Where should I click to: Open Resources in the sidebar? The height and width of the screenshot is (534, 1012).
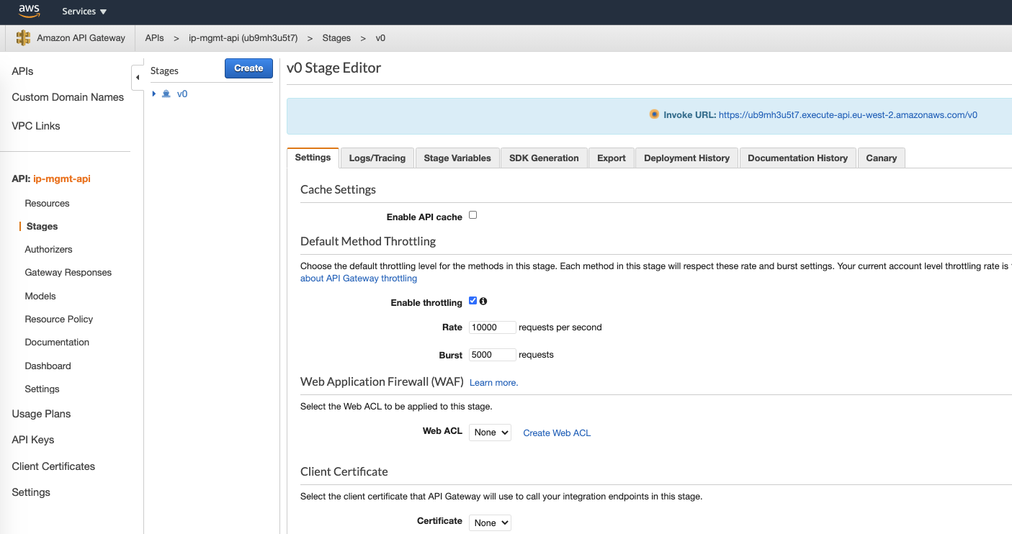pyautogui.click(x=47, y=204)
